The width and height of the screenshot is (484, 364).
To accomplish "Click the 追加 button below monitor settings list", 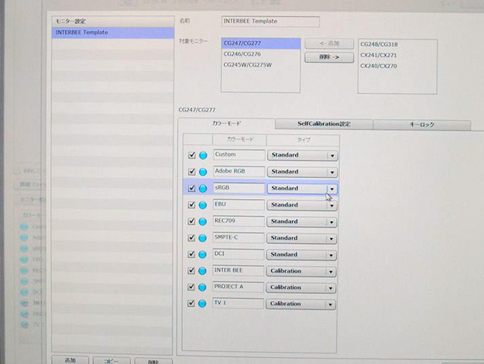I will click(70, 360).
